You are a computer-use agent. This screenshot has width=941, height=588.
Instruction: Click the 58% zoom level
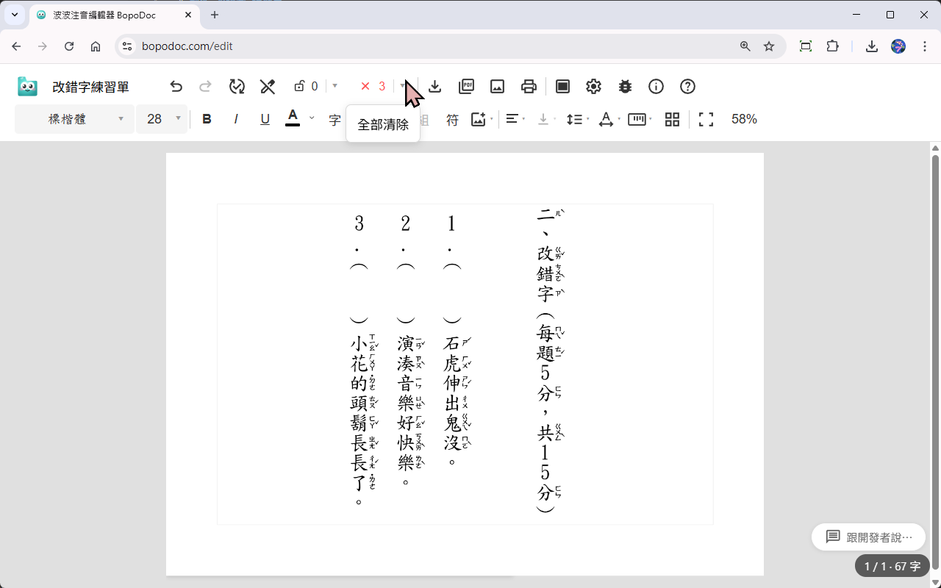tap(744, 119)
